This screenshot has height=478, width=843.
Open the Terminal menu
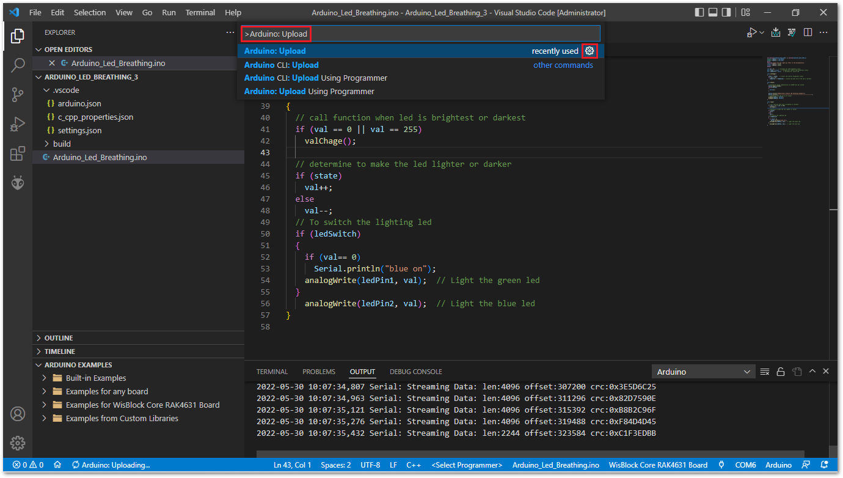200,12
